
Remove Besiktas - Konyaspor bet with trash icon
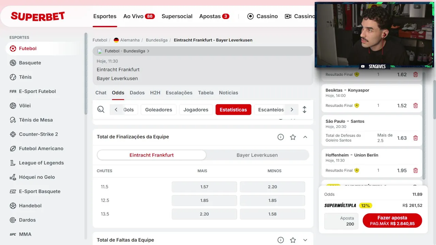(x=416, y=105)
